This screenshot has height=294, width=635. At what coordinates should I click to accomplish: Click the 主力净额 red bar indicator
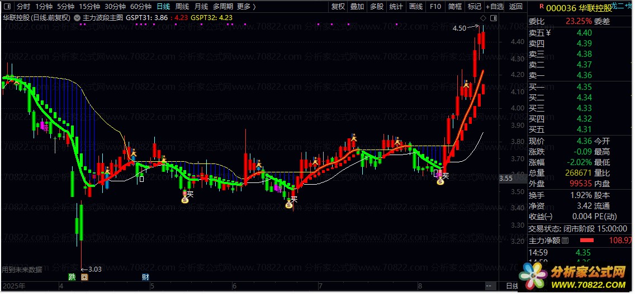[x=587, y=240]
